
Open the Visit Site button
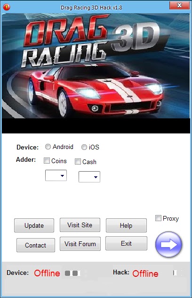pos(80,225)
